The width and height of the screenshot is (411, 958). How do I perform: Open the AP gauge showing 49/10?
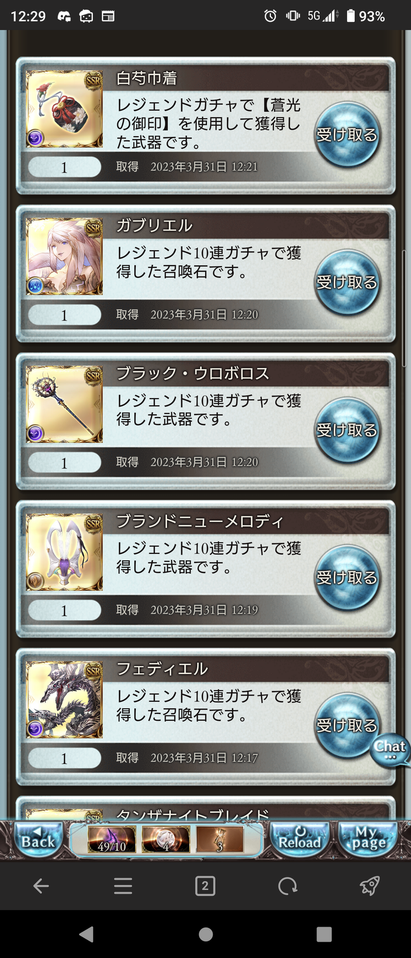pos(112,839)
